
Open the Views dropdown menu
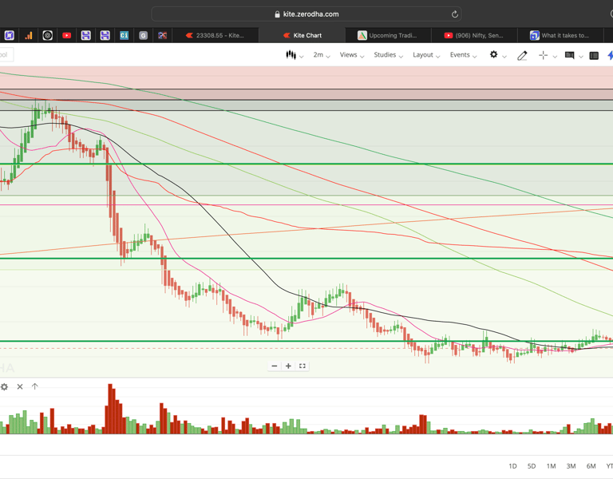351,55
